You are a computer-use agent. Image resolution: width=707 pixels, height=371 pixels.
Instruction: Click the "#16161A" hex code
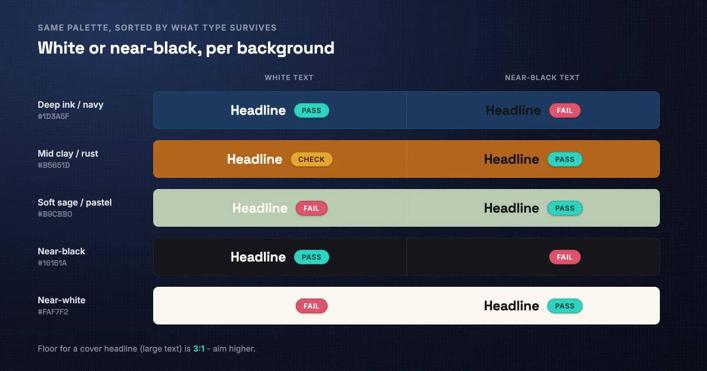coord(52,263)
